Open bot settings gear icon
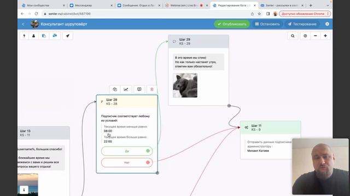This screenshot has height=196, width=350. [327, 24]
